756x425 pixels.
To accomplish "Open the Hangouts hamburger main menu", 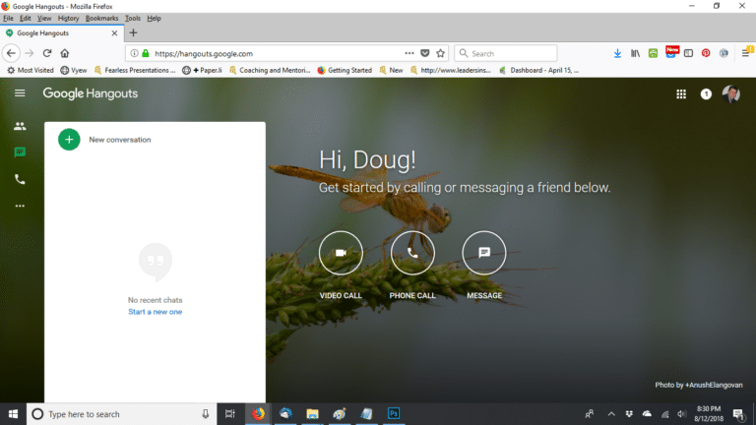I will click(20, 93).
